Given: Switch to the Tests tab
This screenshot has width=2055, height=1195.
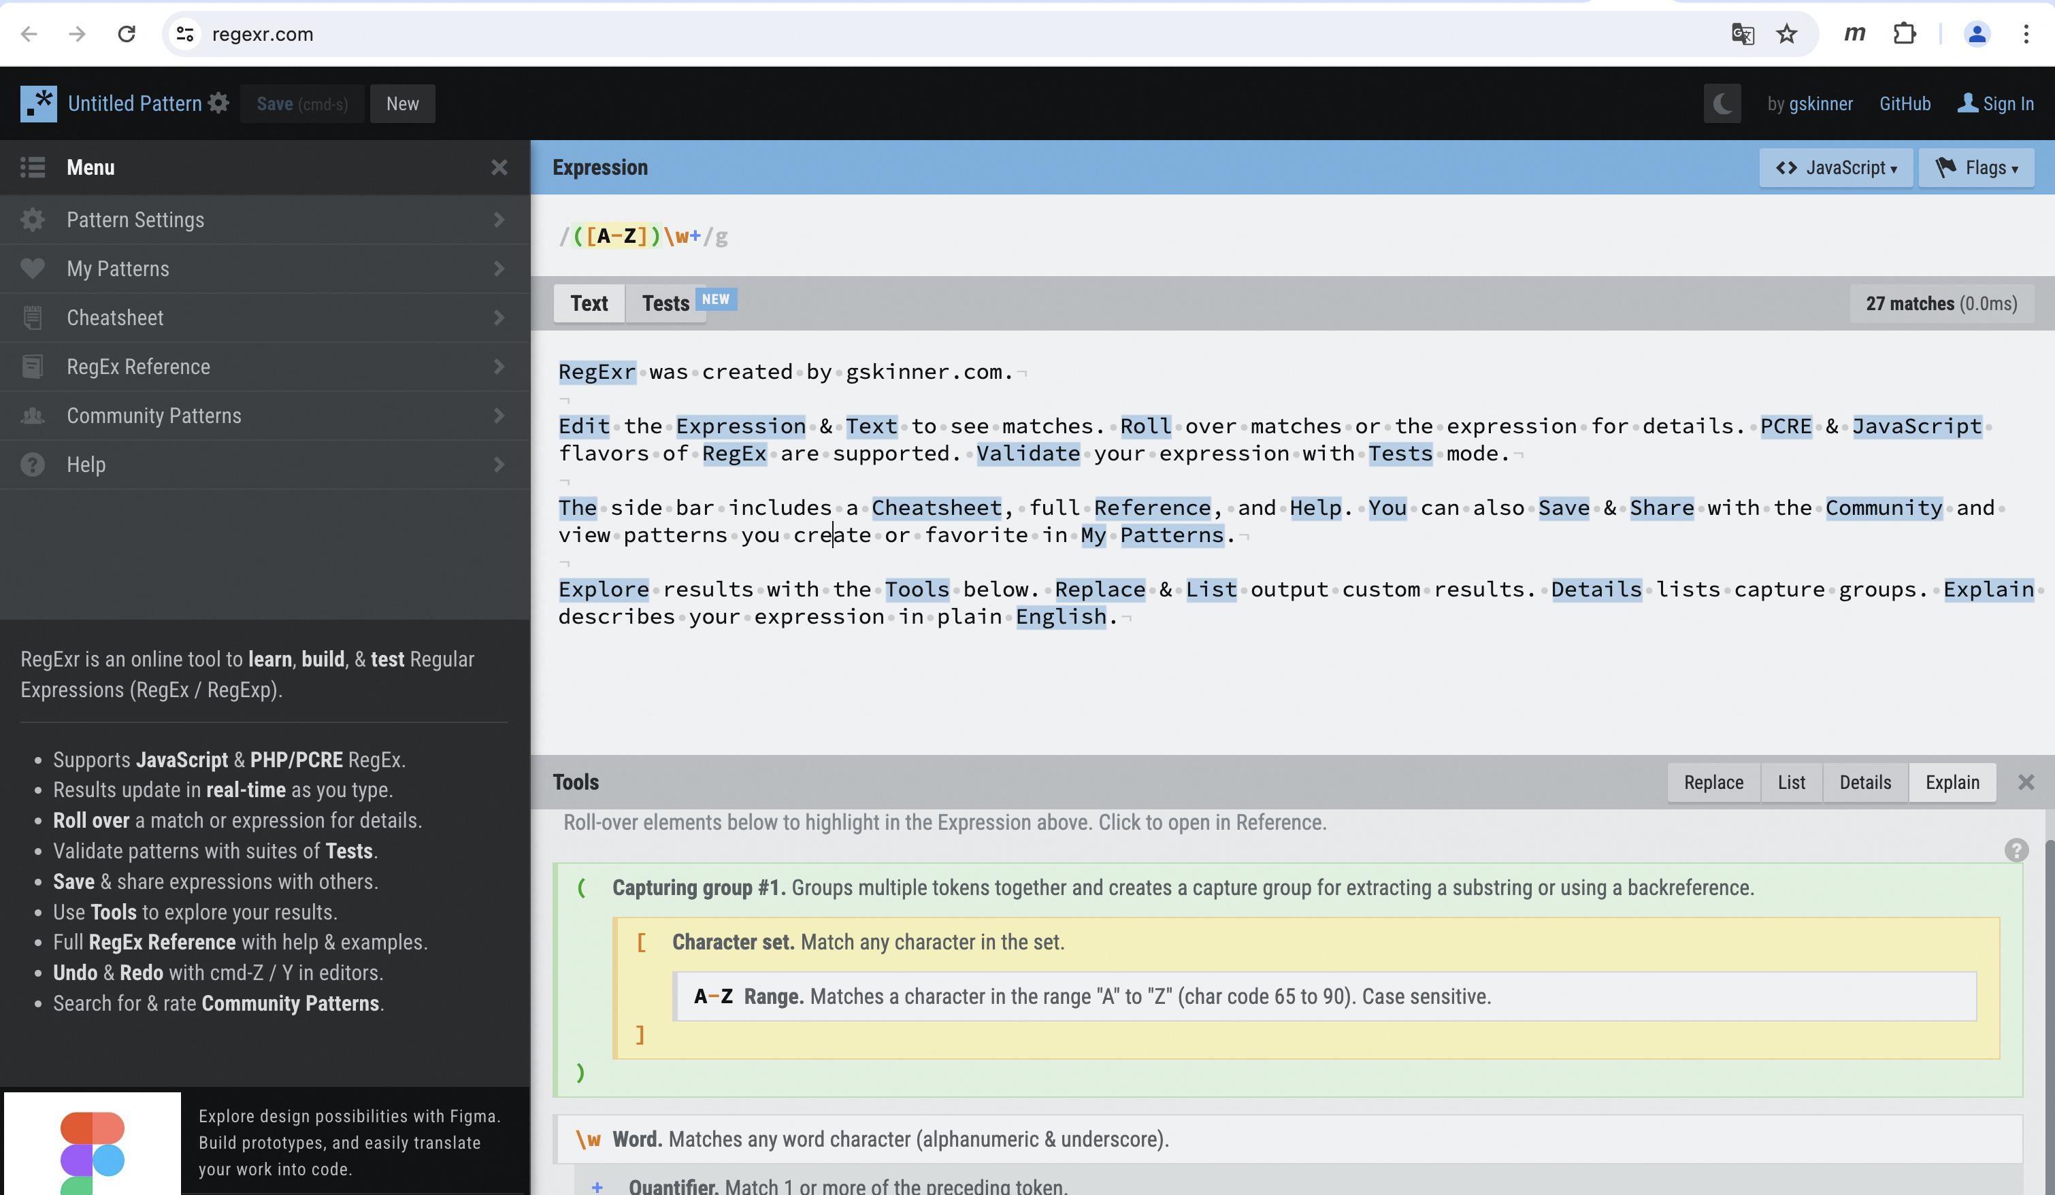Looking at the screenshot, I should coord(665,300).
